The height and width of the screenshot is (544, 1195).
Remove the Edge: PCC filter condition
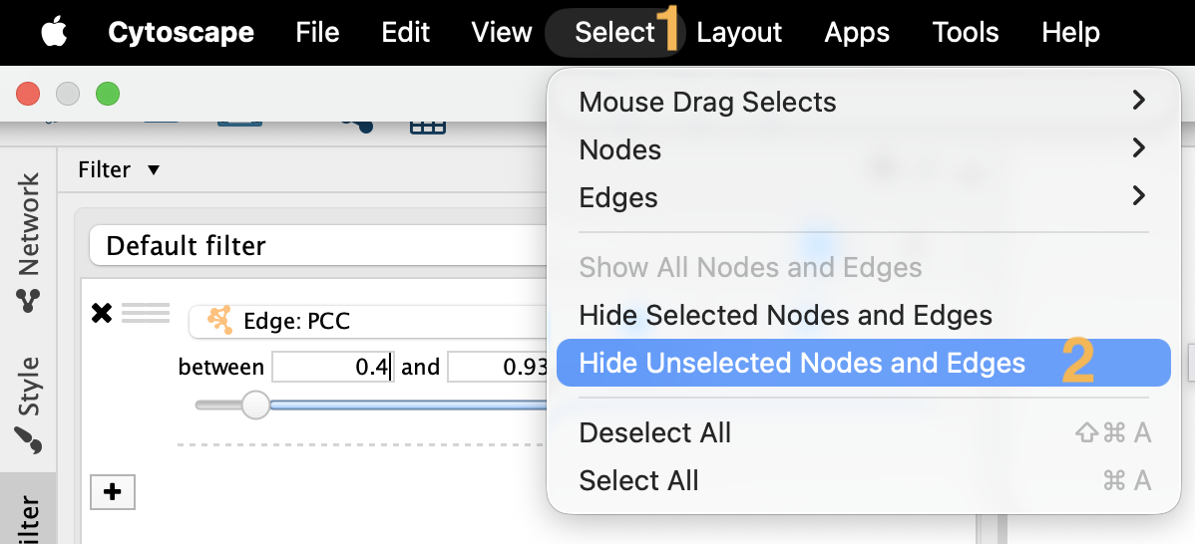coord(101,315)
